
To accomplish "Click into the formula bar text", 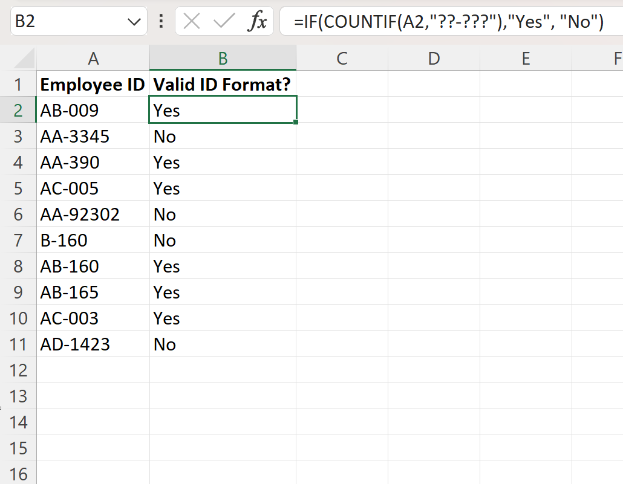I will point(451,21).
